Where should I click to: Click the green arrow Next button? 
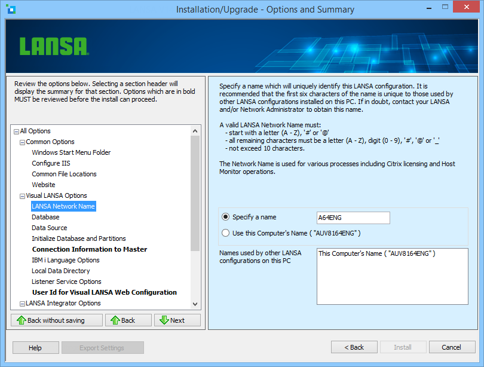[x=177, y=320]
